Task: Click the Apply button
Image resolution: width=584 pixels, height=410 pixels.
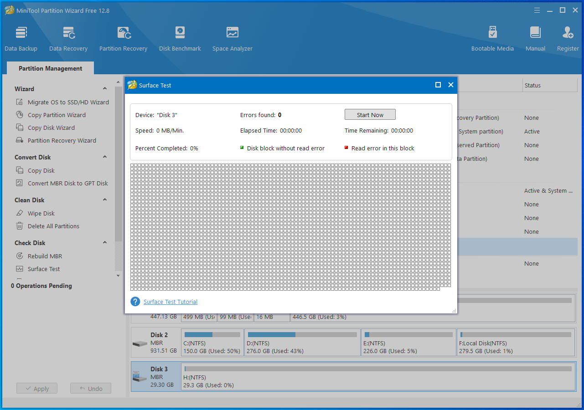Action: click(37, 389)
